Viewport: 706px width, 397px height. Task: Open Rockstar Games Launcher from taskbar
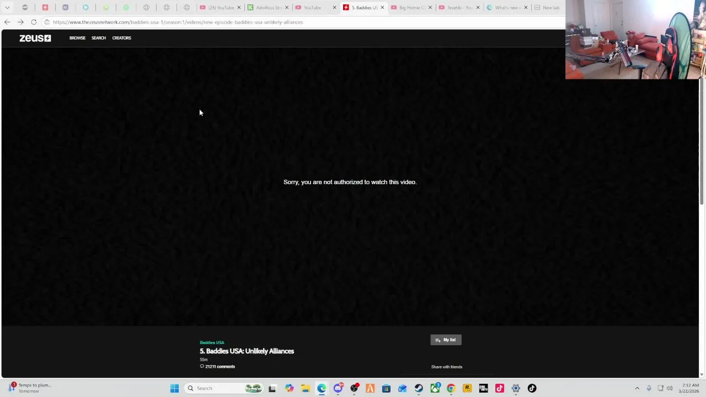pyautogui.click(x=467, y=388)
